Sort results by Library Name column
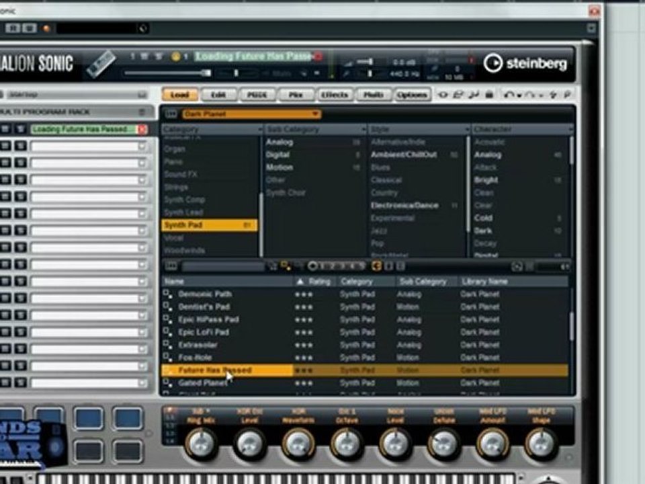645x484 pixels. click(x=513, y=282)
